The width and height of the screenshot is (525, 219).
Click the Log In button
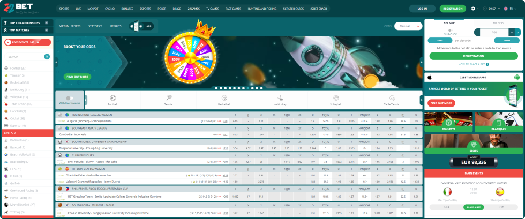[x=422, y=9]
